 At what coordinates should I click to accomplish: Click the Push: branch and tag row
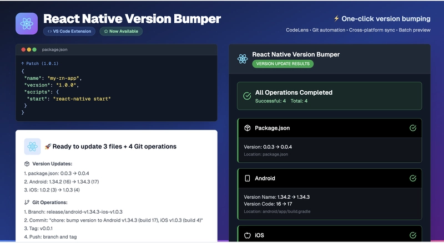coord(51,237)
